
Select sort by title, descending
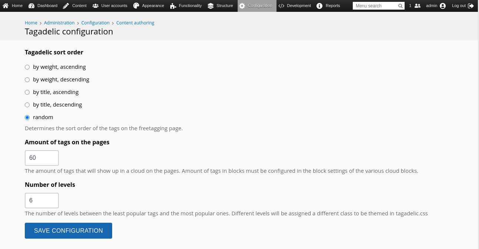pyautogui.click(x=27, y=105)
